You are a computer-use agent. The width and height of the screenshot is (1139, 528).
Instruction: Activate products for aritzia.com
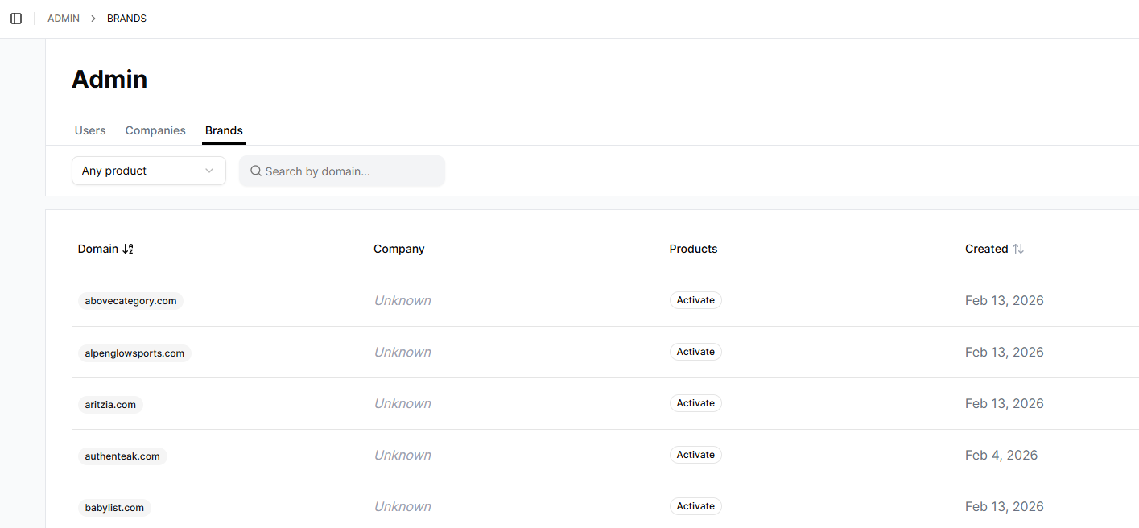coord(695,402)
